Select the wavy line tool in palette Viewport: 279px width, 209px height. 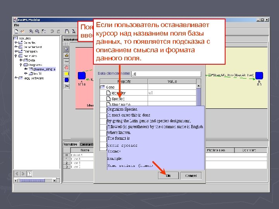(x=66, y=62)
